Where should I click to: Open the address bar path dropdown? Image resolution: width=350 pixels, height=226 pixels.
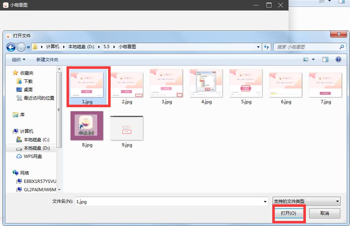[x=258, y=47]
